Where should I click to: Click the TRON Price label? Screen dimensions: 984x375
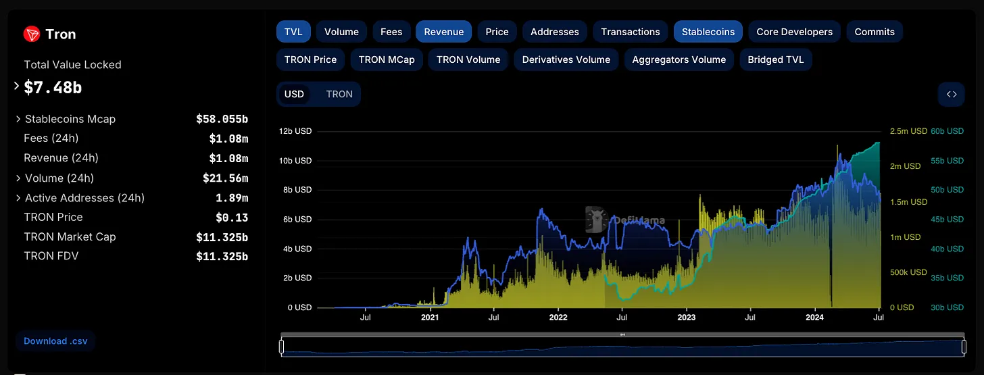click(53, 218)
